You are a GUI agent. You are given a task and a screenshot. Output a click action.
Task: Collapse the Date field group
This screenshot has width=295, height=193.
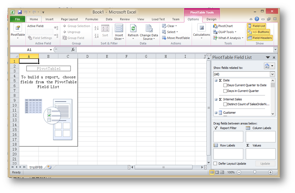point(216,81)
